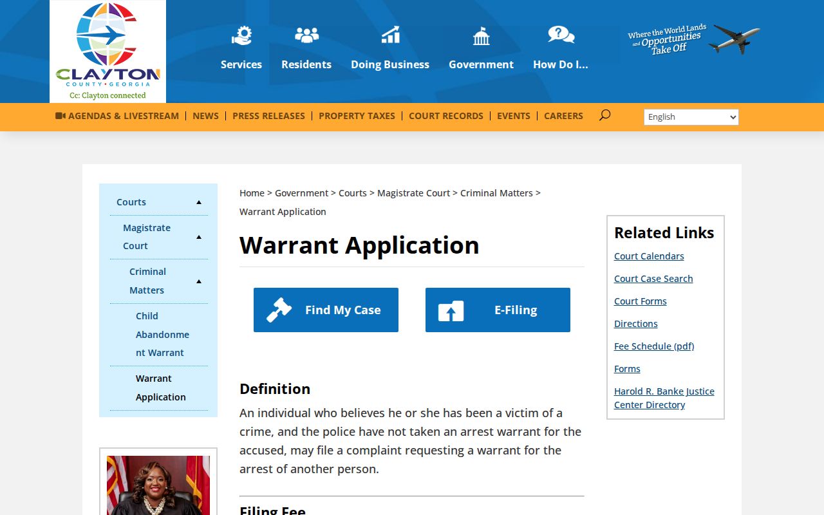This screenshot has width=824, height=515.
Task: Open the Court Forms related link
Action: click(641, 301)
